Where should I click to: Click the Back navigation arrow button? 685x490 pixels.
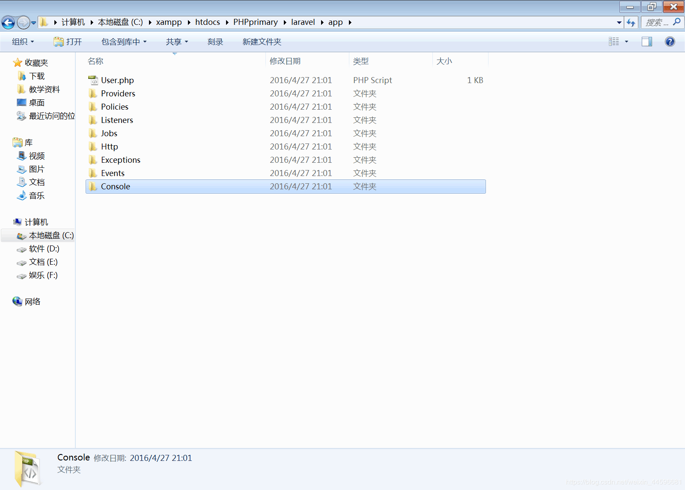tap(8, 22)
